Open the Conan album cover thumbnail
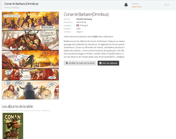This screenshot has height=139, width=176. pyautogui.click(x=13, y=126)
